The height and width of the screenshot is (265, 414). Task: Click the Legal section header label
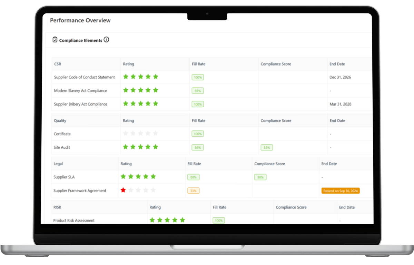(x=58, y=164)
